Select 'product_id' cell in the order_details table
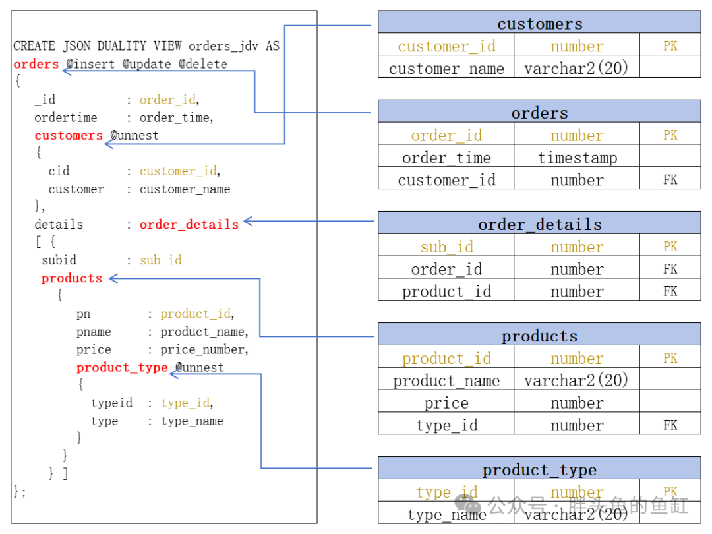 (446, 289)
